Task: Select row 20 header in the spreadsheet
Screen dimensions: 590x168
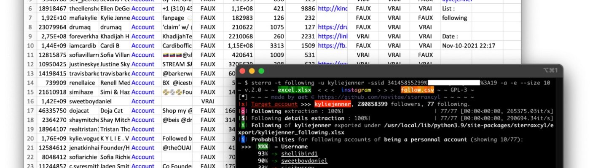Action: (30, 138)
